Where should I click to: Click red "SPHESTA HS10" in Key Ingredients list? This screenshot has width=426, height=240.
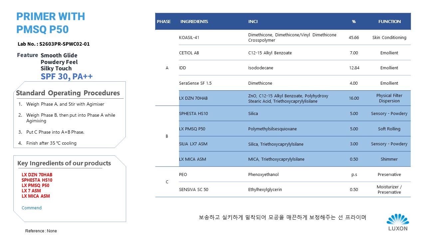point(37,180)
